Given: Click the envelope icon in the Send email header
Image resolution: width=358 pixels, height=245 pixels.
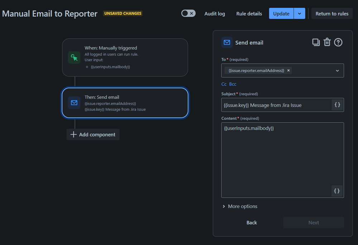Looking at the screenshot, I should 227,42.
